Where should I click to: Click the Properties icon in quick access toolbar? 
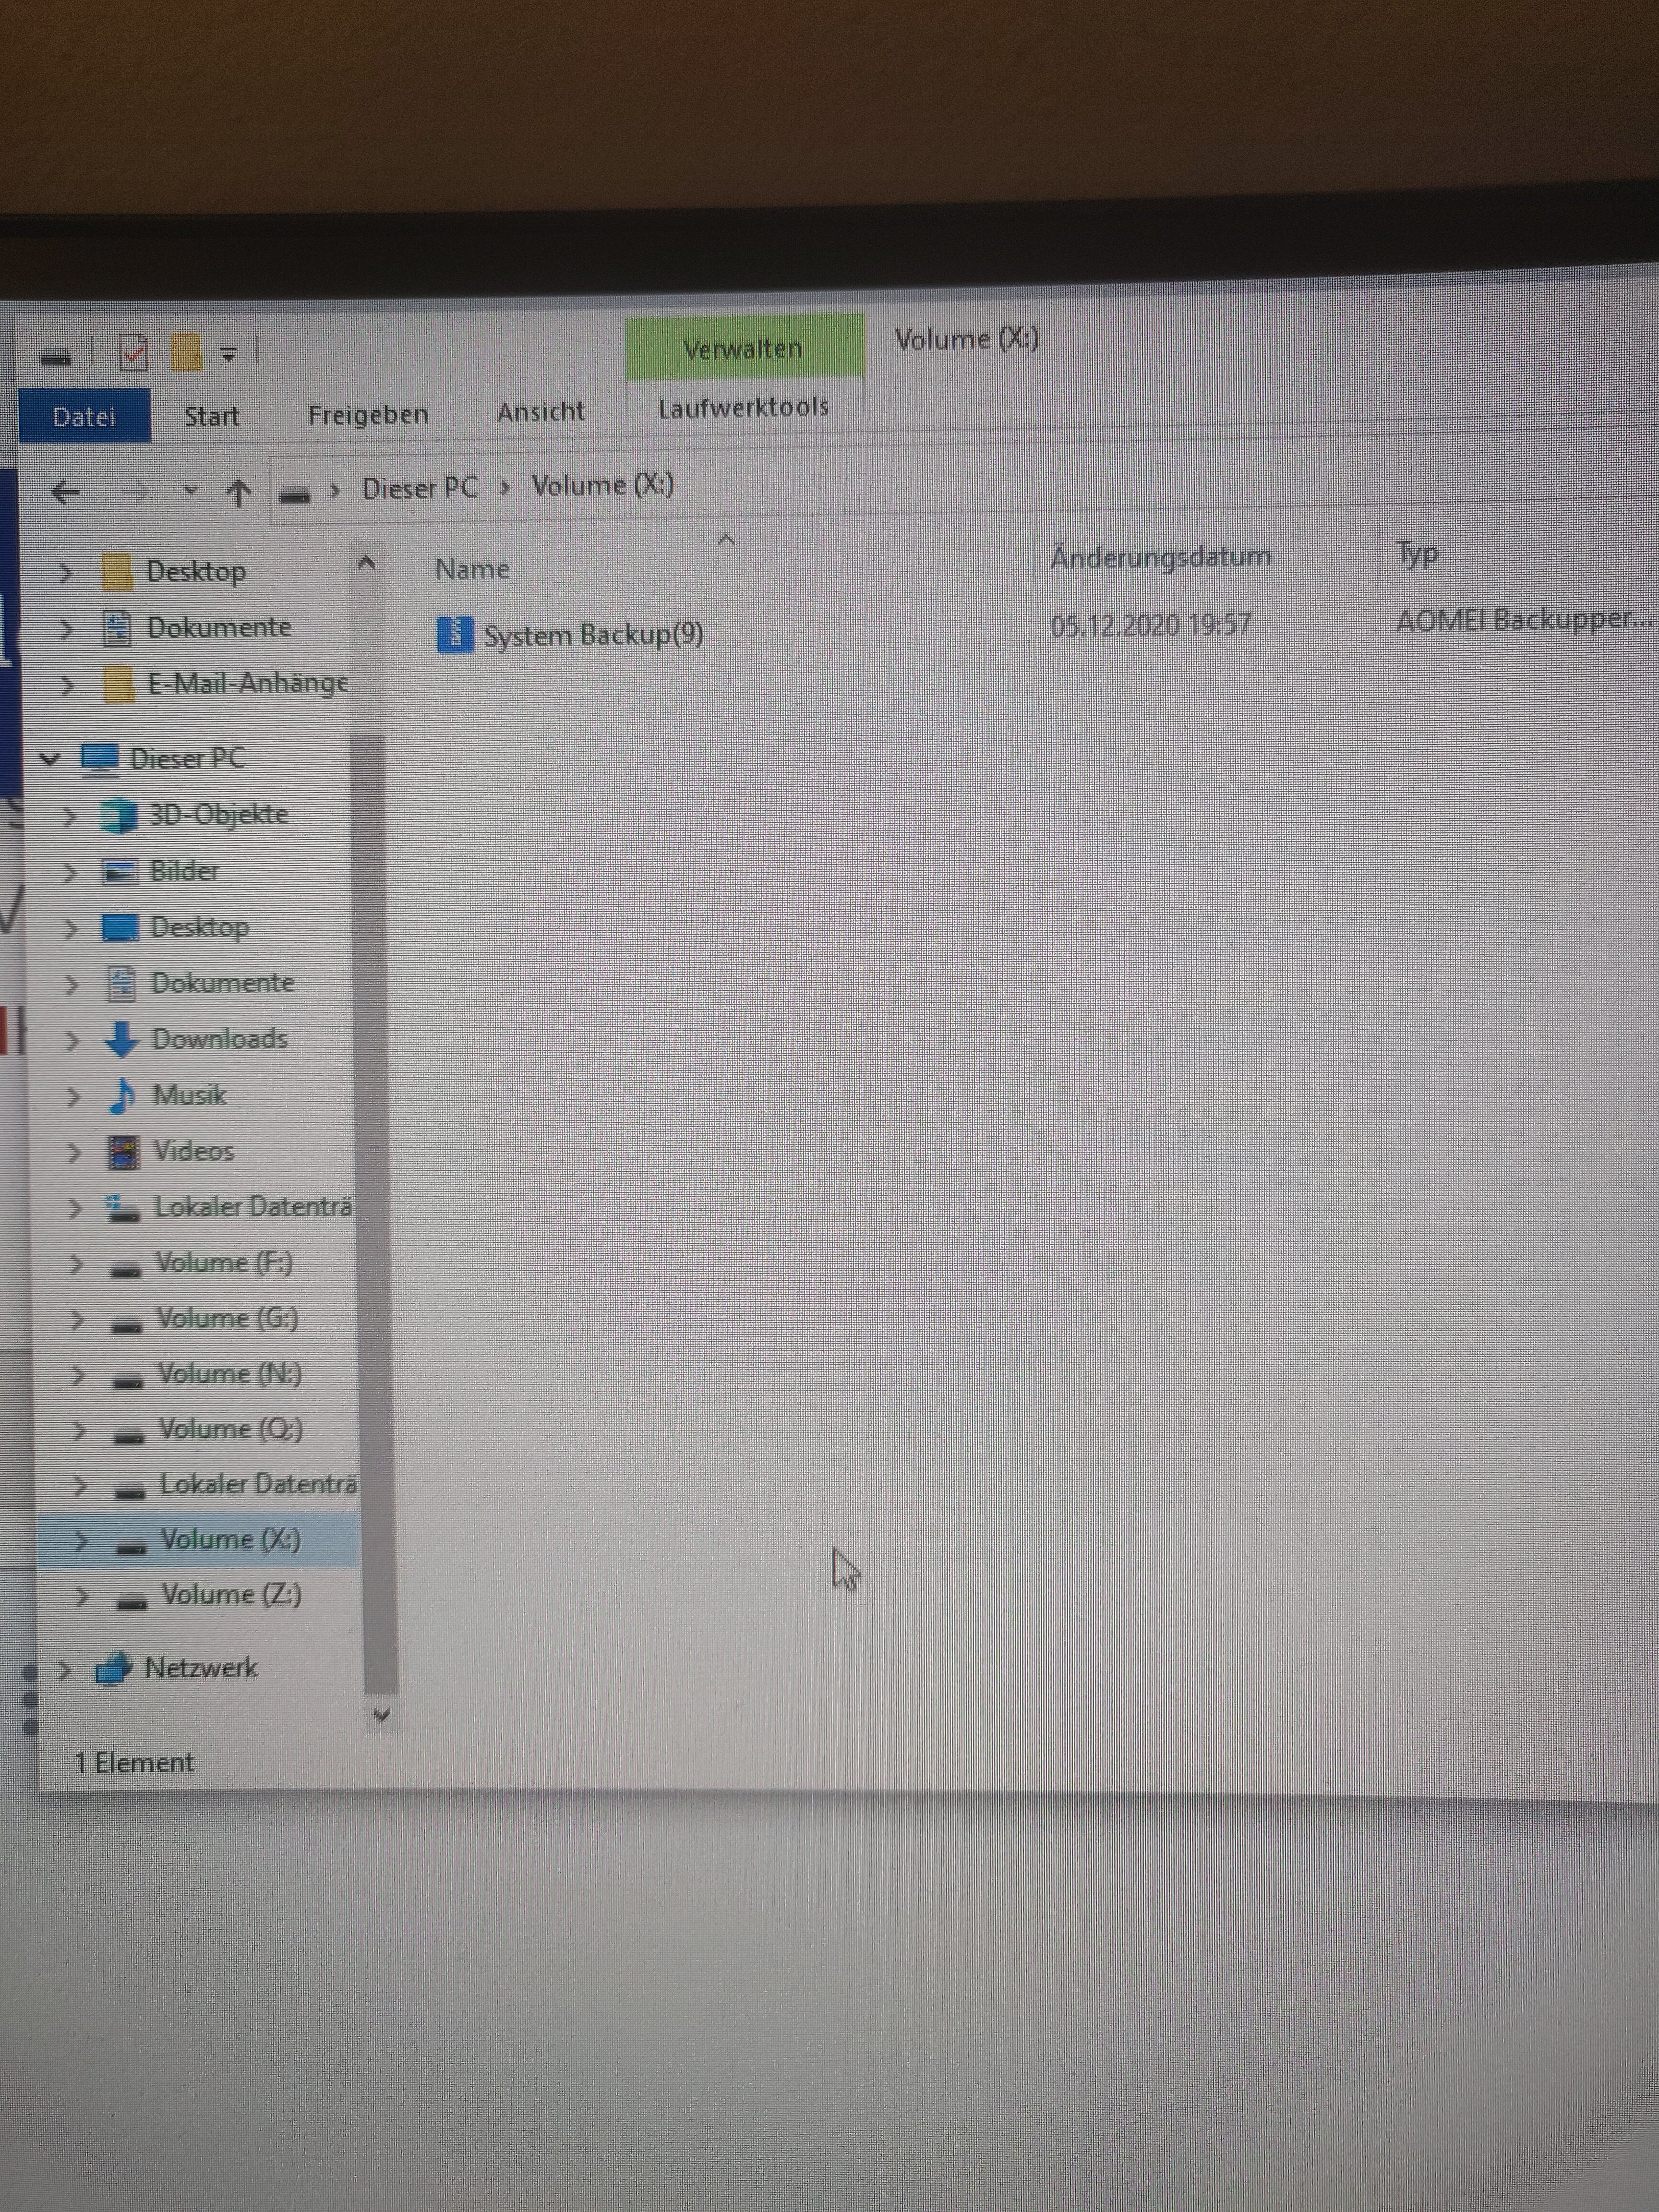click(x=133, y=353)
